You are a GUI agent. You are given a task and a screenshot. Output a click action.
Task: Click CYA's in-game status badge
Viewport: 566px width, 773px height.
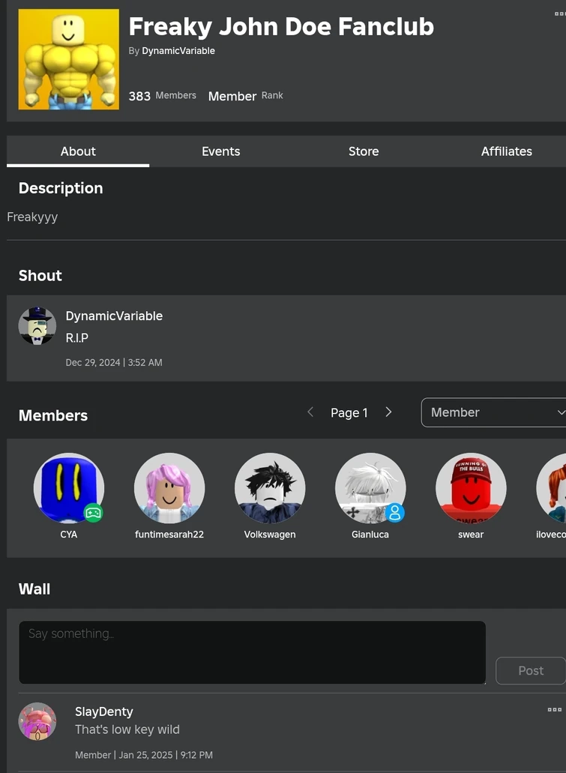(93, 513)
